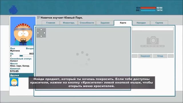Viewport: 183px width, 103px height.
Task: Click the blue logo at top left
Action: point(13,10)
